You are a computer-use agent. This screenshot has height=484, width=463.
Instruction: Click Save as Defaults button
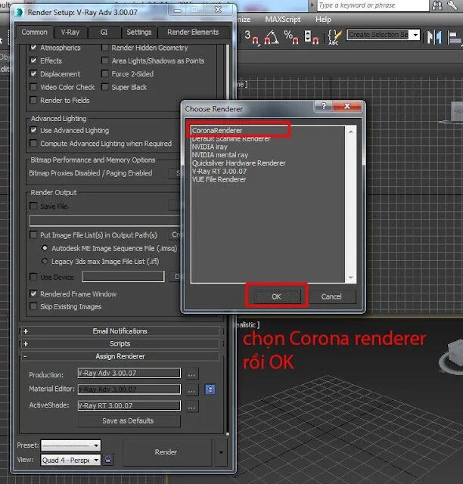(128, 420)
